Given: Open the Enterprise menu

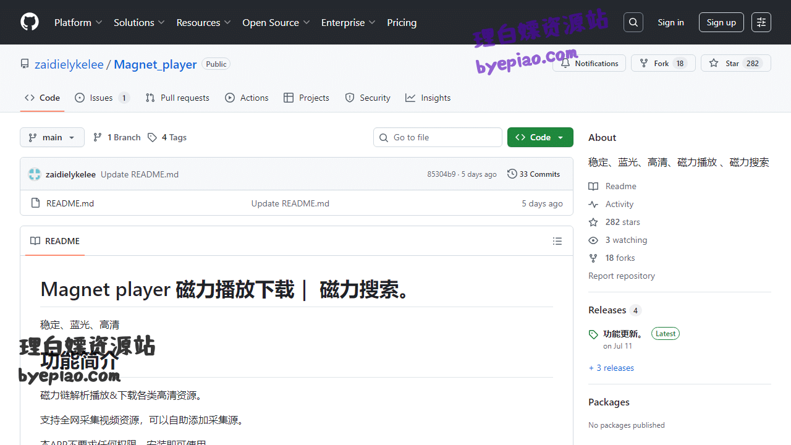Looking at the screenshot, I should click(x=349, y=22).
